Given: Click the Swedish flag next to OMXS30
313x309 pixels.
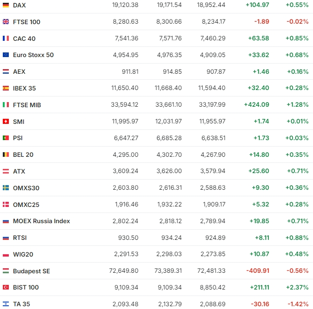Looking at the screenshot, I should pyautogui.click(x=6, y=188).
